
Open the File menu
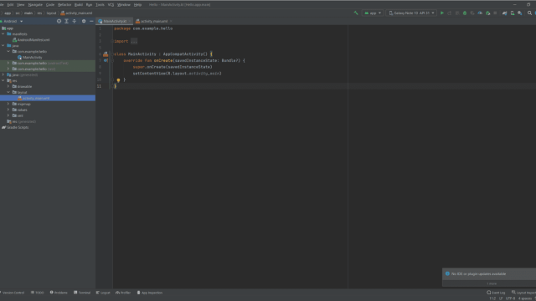point(2,5)
